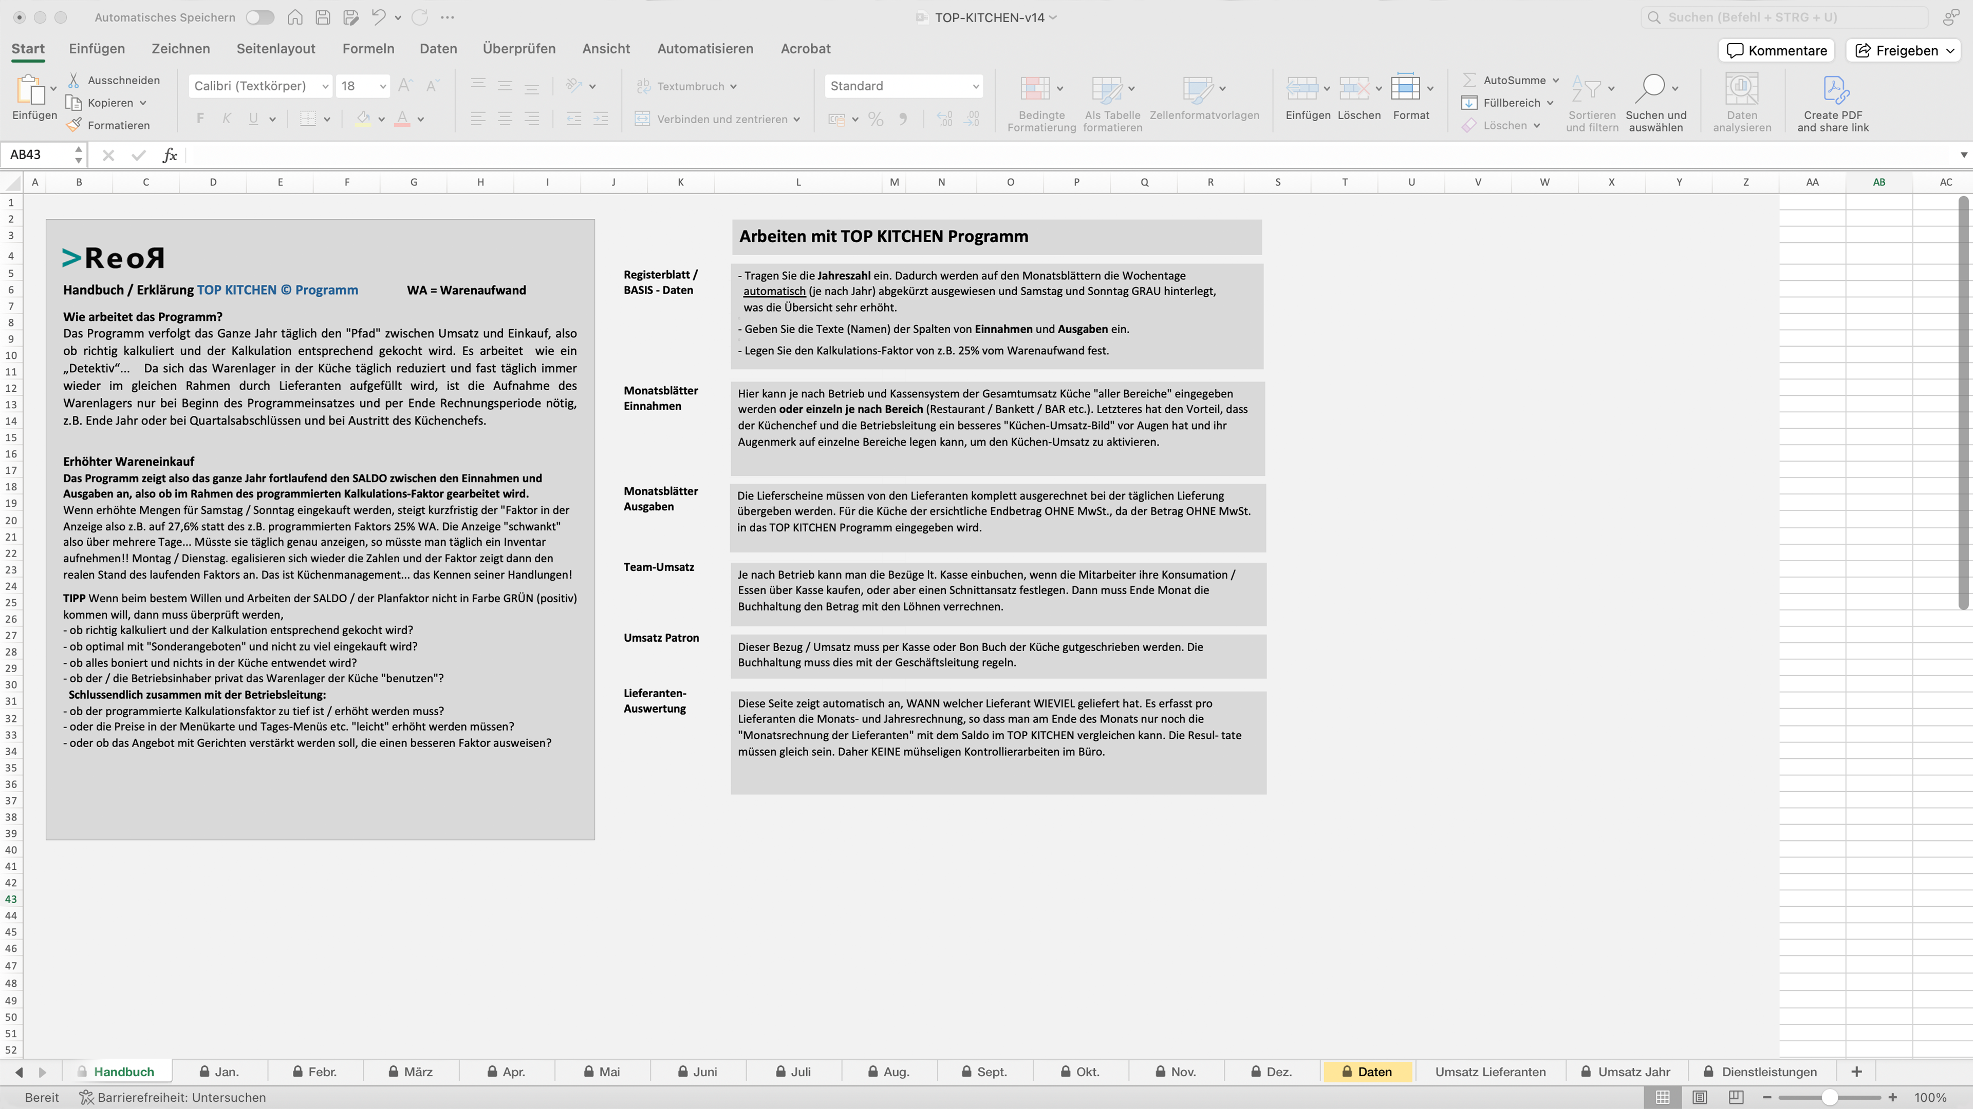Expand Textumbruch dropdown arrow
Viewport: 1973px width, 1109px height.
733,86
